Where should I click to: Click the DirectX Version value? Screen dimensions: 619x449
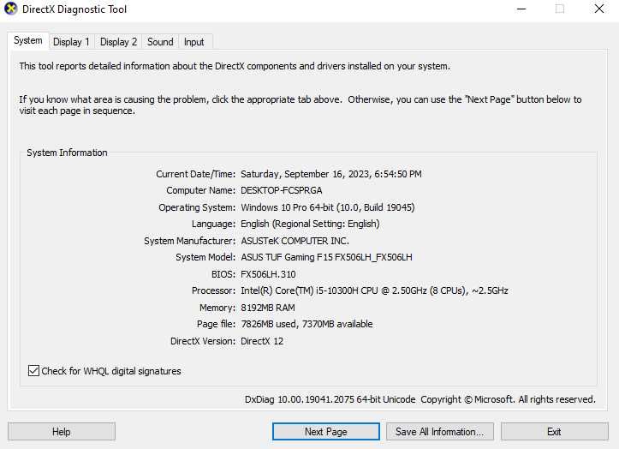pyautogui.click(x=262, y=341)
